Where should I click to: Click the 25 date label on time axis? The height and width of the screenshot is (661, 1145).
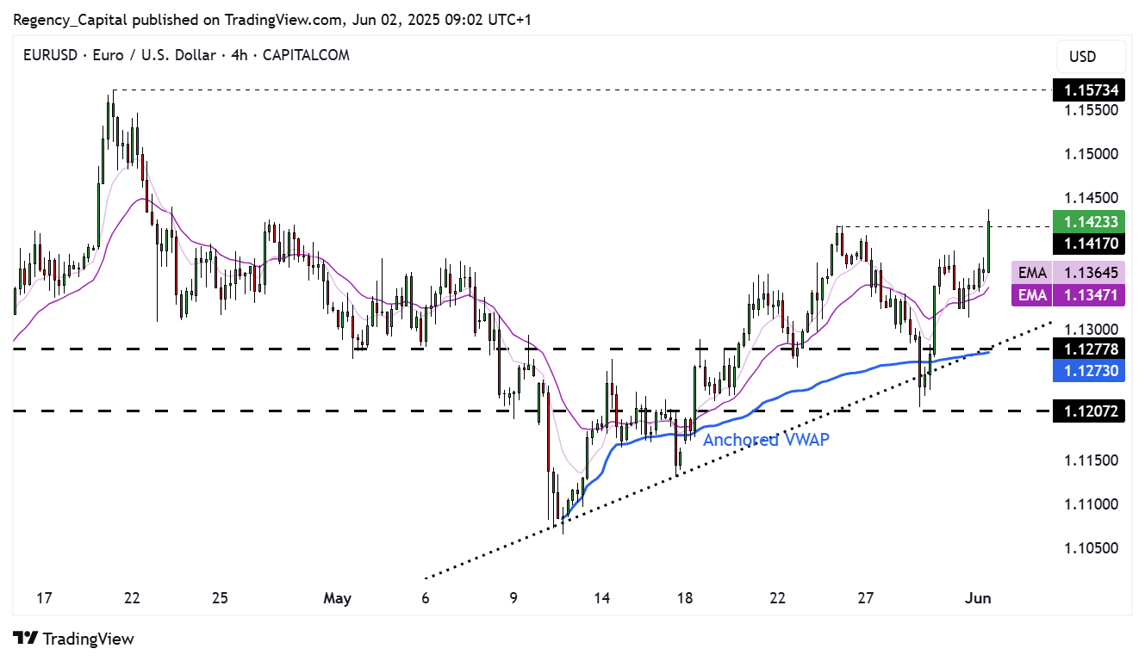[x=220, y=598]
